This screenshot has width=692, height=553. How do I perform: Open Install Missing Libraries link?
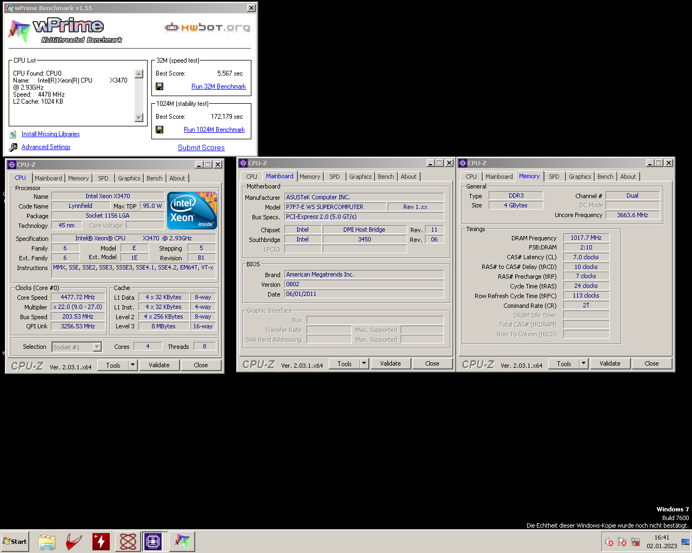(50, 134)
